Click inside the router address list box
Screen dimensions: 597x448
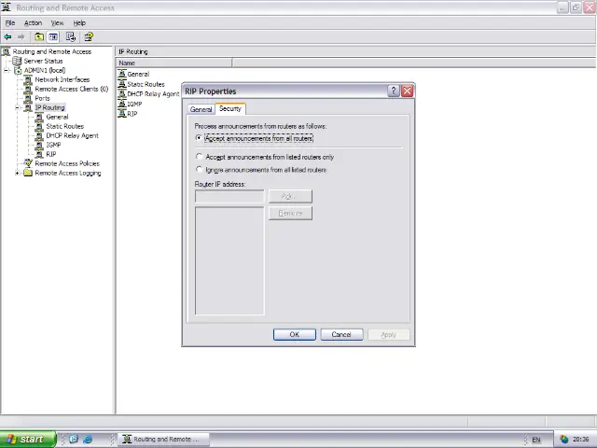point(229,261)
